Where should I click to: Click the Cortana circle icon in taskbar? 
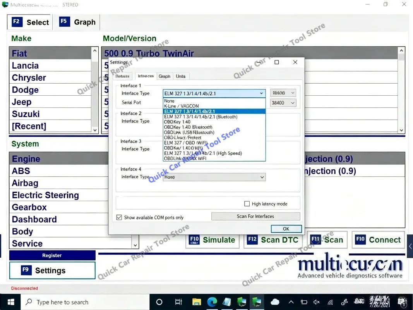pos(159,302)
